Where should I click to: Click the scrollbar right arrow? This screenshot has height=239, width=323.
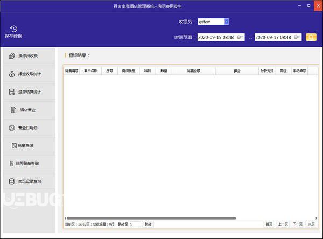coord(316,218)
